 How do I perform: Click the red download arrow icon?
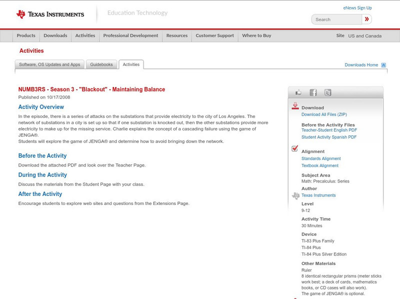pyautogui.click(x=295, y=106)
